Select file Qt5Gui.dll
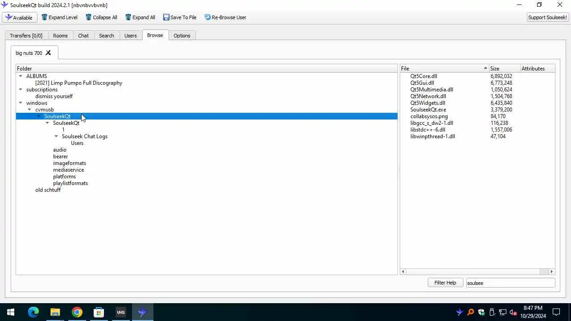 coord(422,83)
